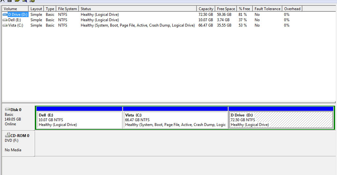Click the Dell (E:) row's 'Healthy (Logical Drive)' status
This screenshot has width=337, height=175.
tap(100, 20)
